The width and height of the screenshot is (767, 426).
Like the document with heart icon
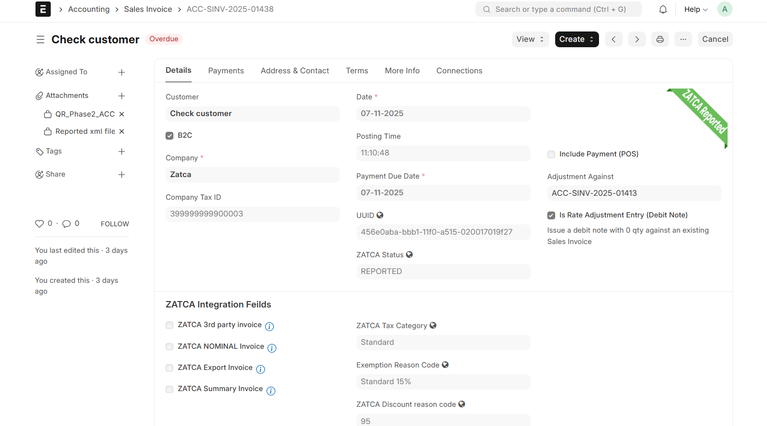39,224
